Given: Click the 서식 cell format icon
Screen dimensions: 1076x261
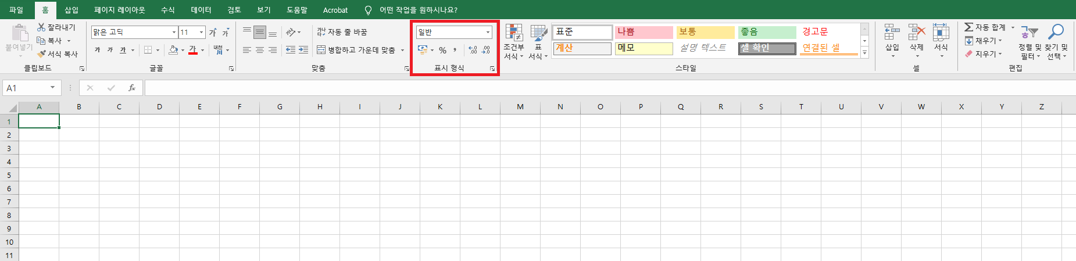Looking at the screenshot, I should 941,32.
